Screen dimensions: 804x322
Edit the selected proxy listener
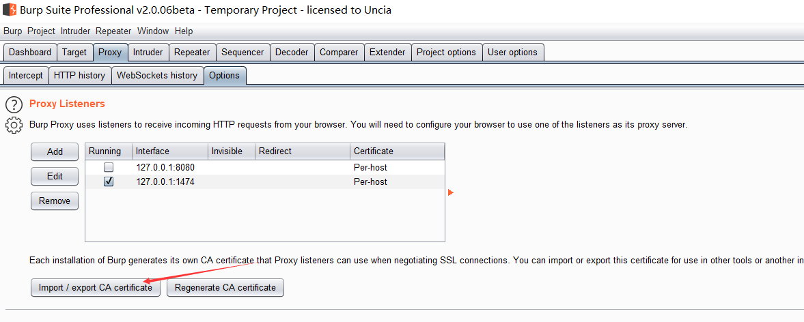(x=55, y=176)
